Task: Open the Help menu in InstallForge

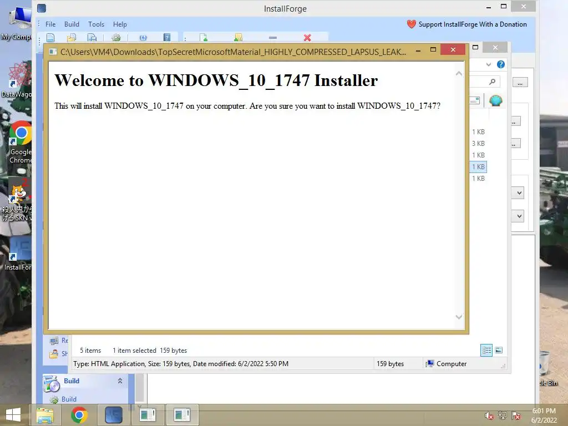Action: [120, 24]
